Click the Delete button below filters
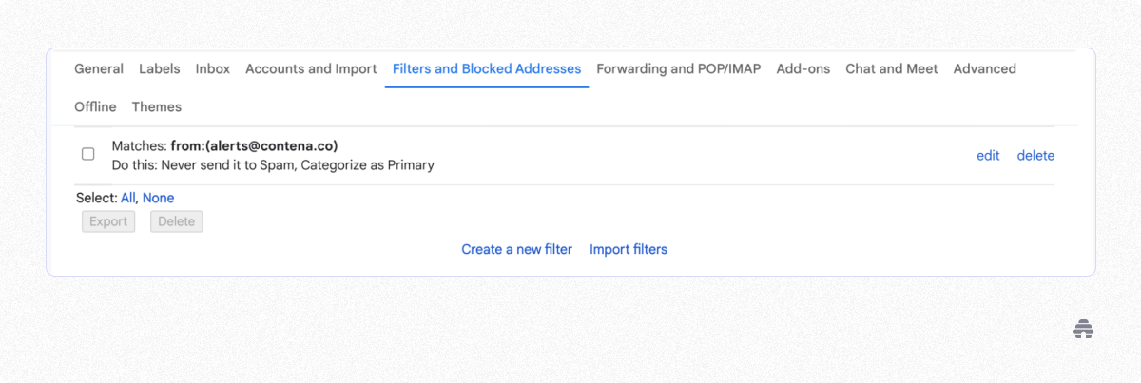Screen dimensions: 1141x383 click(x=176, y=221)
